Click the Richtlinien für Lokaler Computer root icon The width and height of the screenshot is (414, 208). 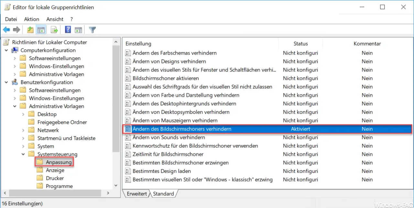(6, 42)
